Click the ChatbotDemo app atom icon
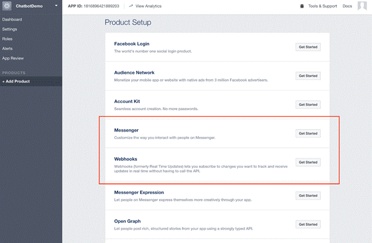Image resolution: width=372 pixels, height=243 pixels. [x=7, y=6]
